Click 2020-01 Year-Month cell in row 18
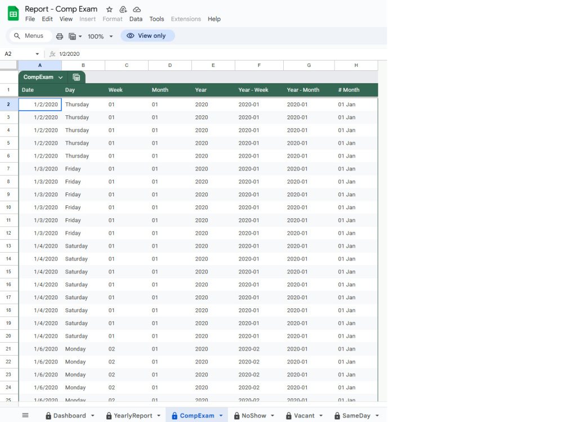The image size is (563, 422). (309, 311)
